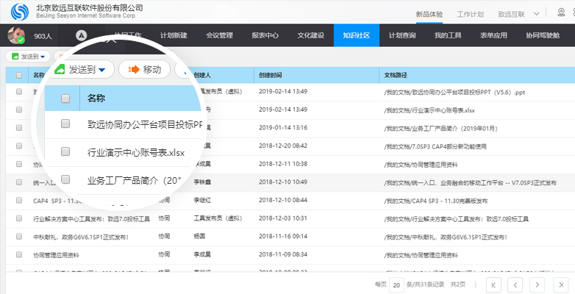Select the checkbox for 业务工厂产品简介 row
The width and height of the screenshot is (575, 294).
pyautogui.click(x=65, y=179)
